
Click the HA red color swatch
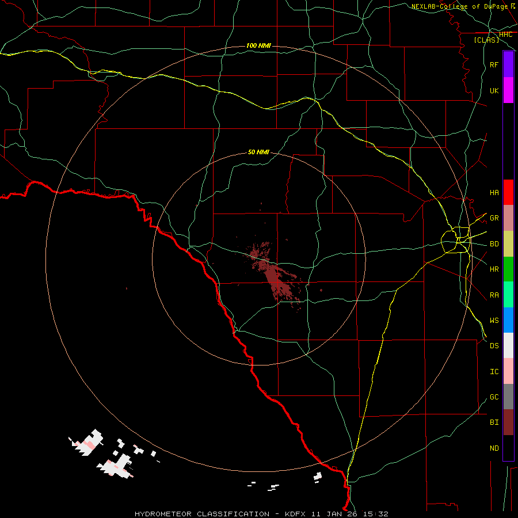[x=508, y=192]
